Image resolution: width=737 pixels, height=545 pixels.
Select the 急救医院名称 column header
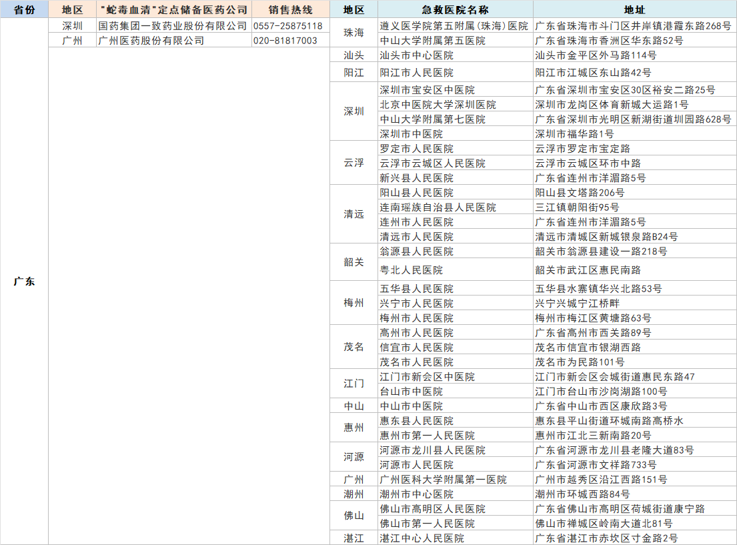(x=455, y=10)
